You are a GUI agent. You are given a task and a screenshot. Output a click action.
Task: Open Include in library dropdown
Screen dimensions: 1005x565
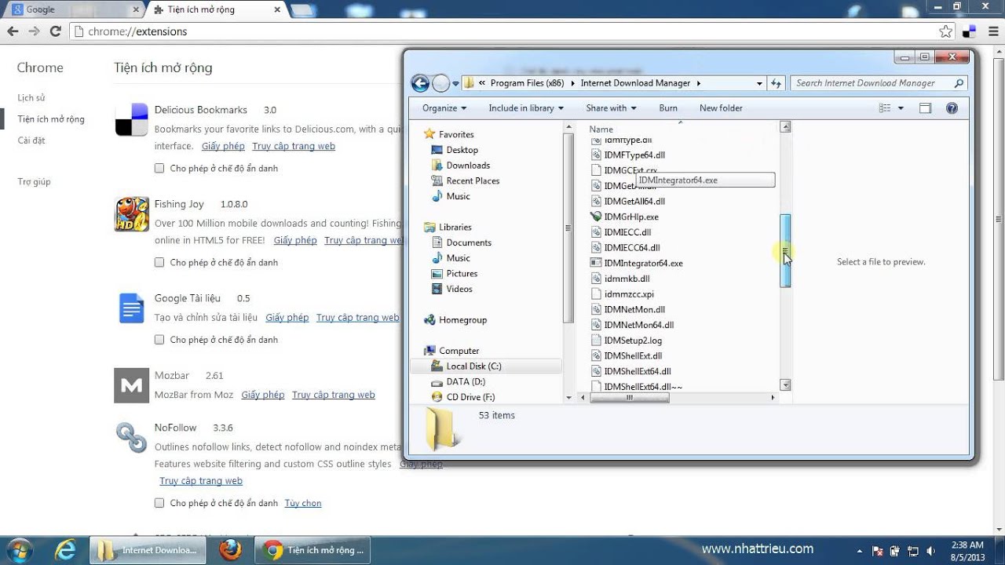tap(526, 108)
